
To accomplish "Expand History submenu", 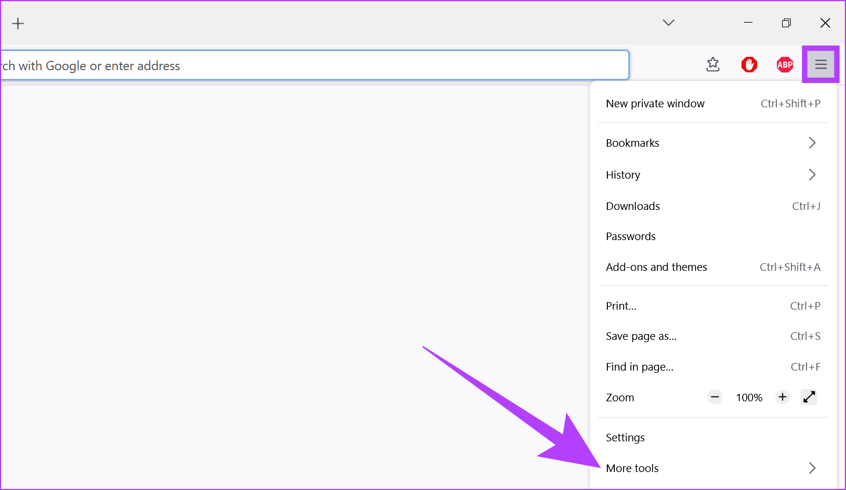I will pos(713,175).
